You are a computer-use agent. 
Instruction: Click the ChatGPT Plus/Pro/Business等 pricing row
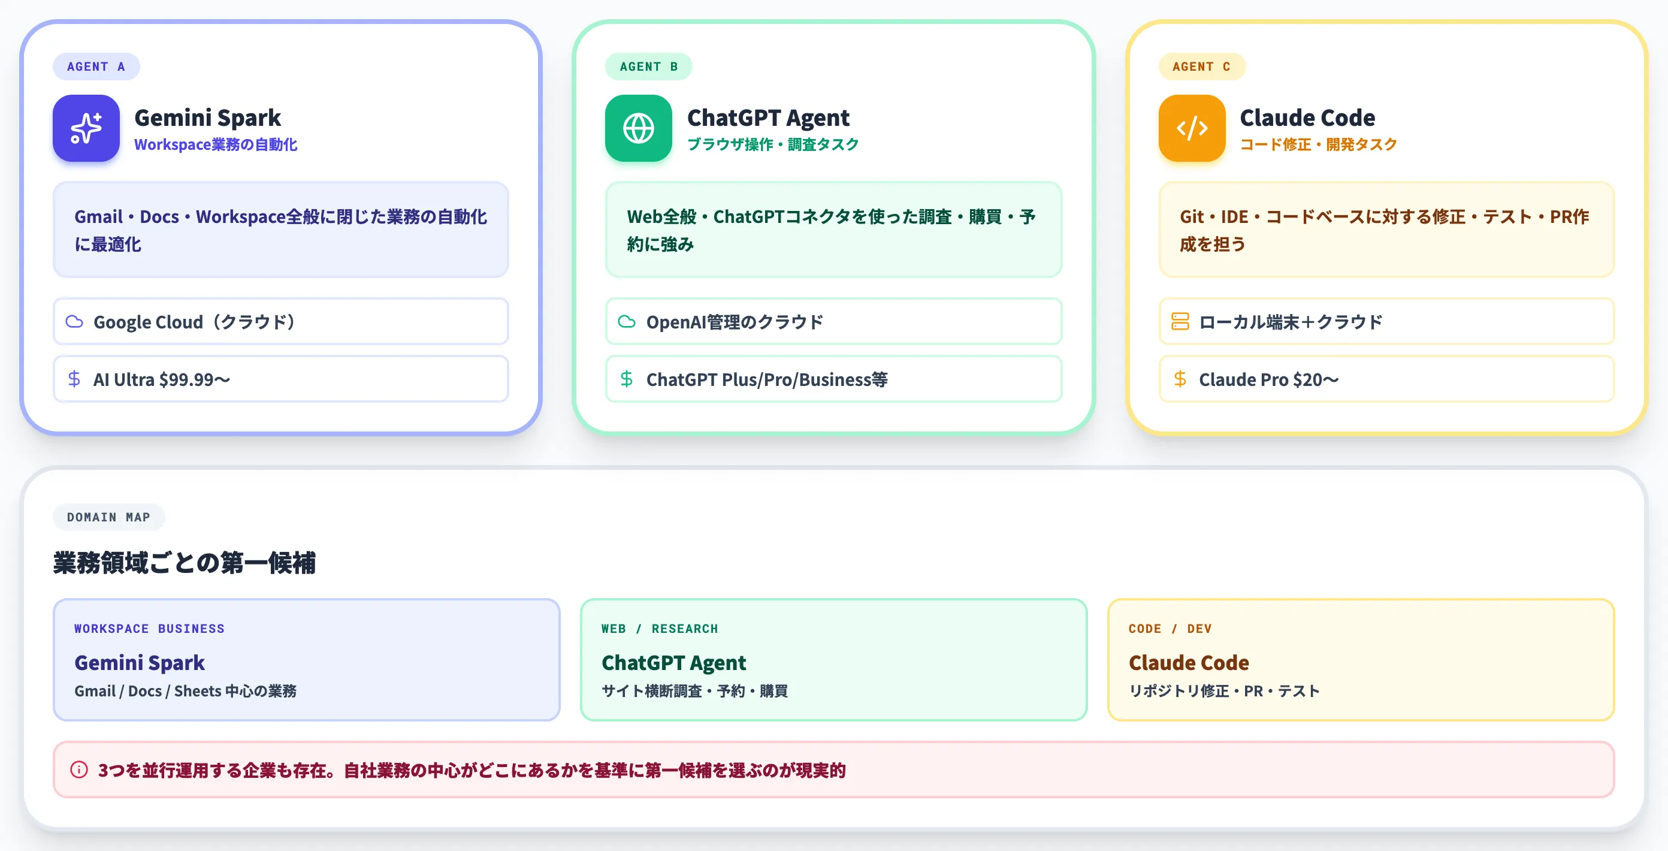coord(833,379)
